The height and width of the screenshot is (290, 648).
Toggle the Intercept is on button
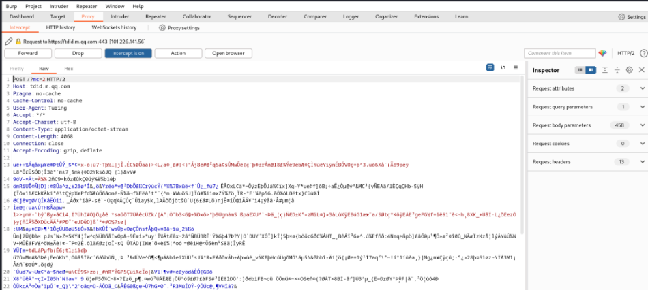pyautogui.click(x=128, y=53)
